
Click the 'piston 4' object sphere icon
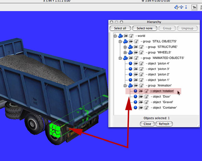(x=131, y=63)
